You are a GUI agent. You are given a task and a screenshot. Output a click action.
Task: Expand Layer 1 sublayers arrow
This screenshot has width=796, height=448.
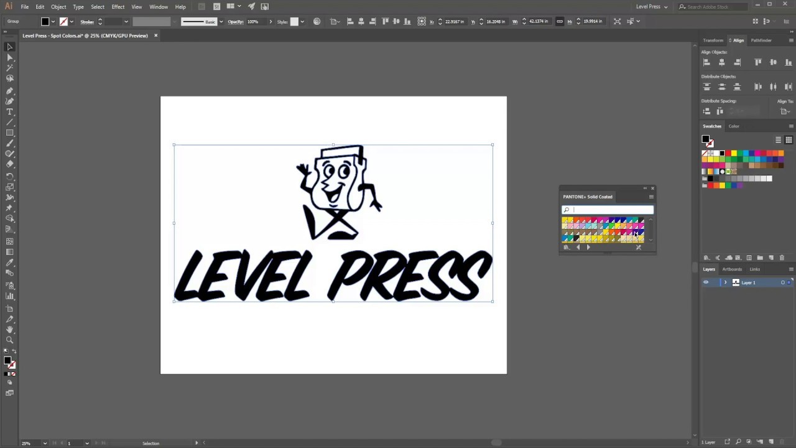coord(725,282)
